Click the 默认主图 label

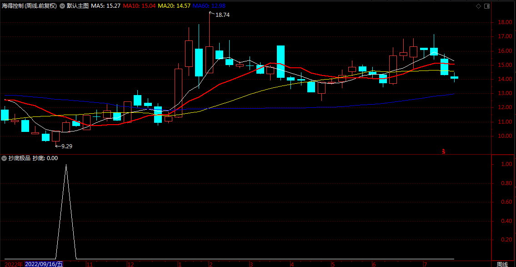pos(77,6)
